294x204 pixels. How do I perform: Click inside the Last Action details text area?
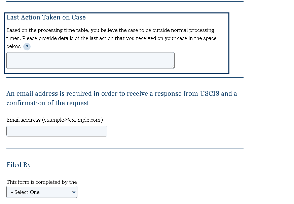click(90, 60)
